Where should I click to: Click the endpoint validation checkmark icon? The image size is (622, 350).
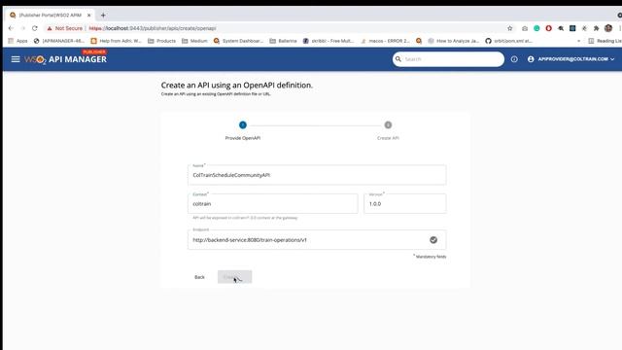point(433,240)
